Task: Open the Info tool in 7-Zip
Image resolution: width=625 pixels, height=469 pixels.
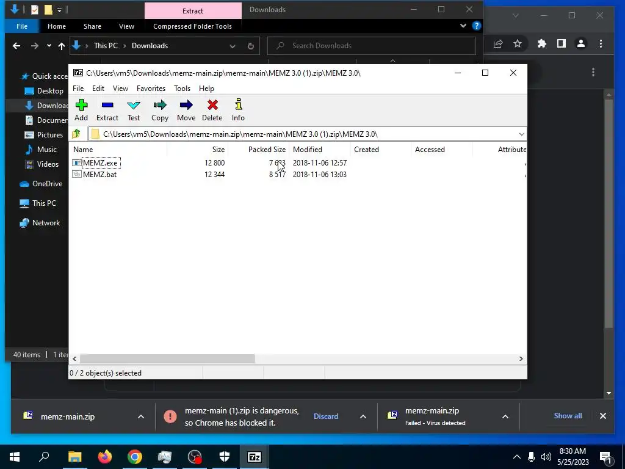Action: (239, 110)
